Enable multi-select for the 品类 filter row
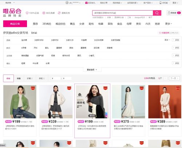182x148 pixels. coord(175,40)
